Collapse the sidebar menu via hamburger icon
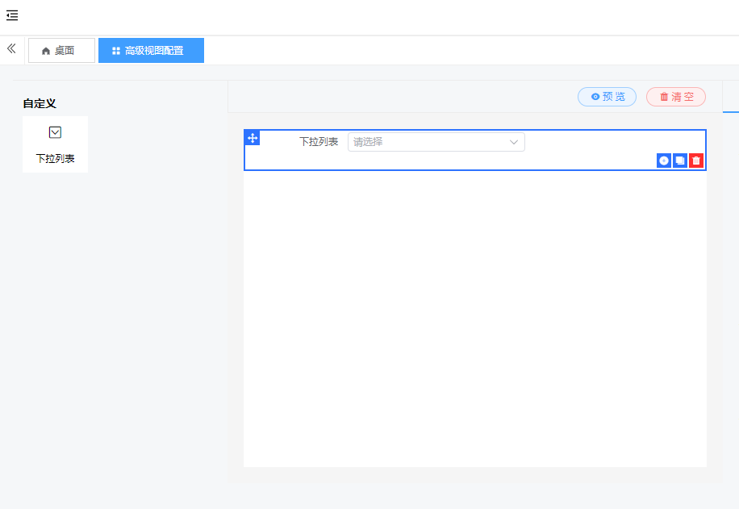This screenshot has width=739, height=509. (12, 15)
